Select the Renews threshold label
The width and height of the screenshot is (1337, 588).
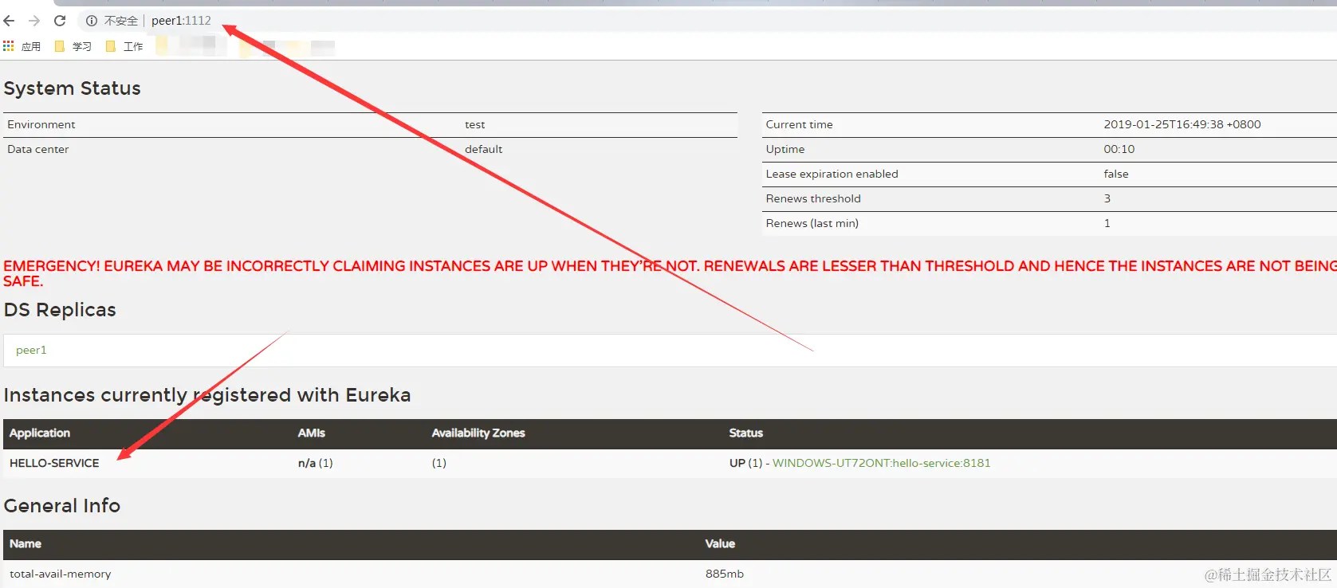813,198
